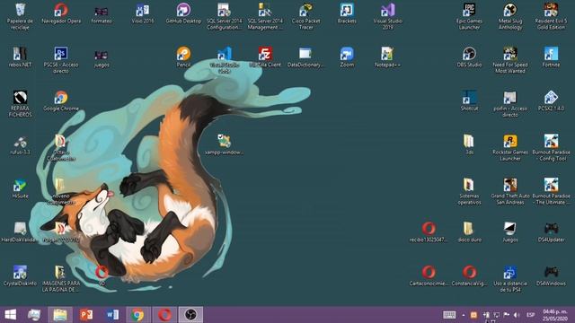575x323 pixels.
Task: Show hidden system tray icons
Action: tap(464, 315)
